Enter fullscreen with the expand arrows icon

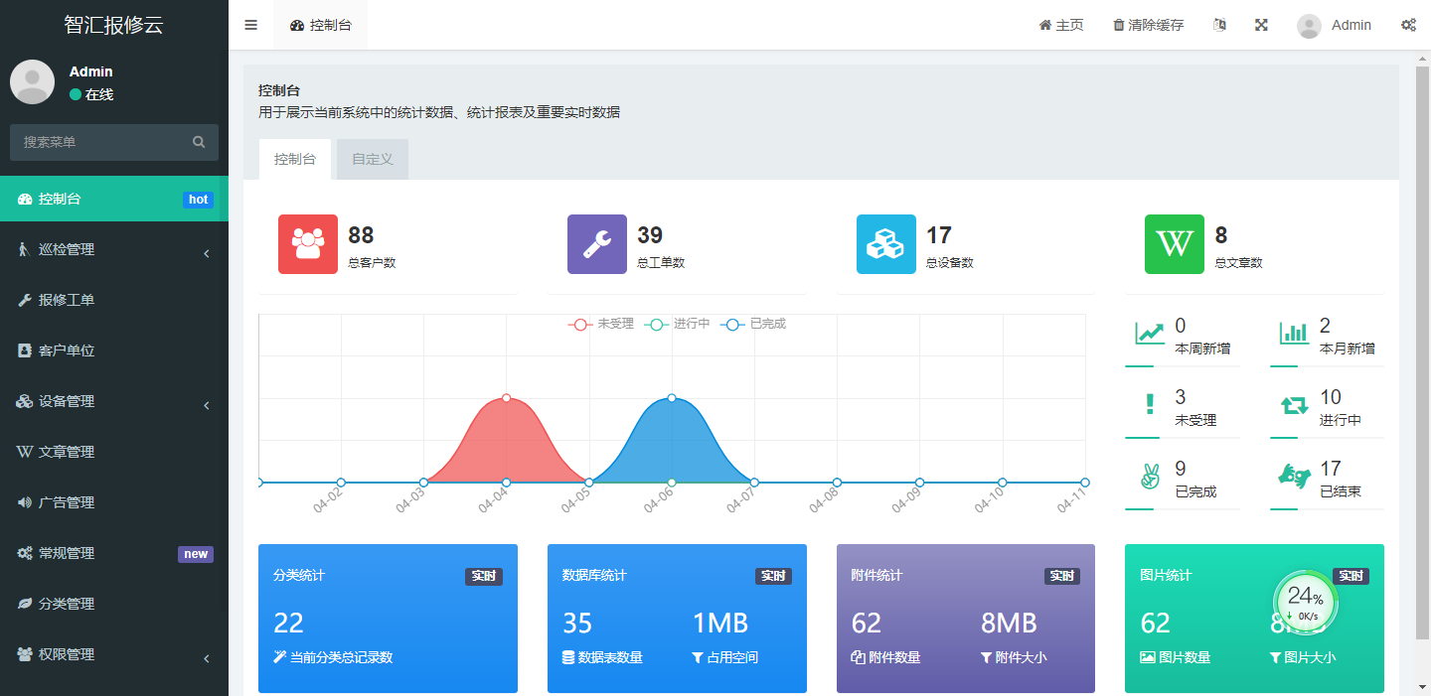(x=1261, y=25)
